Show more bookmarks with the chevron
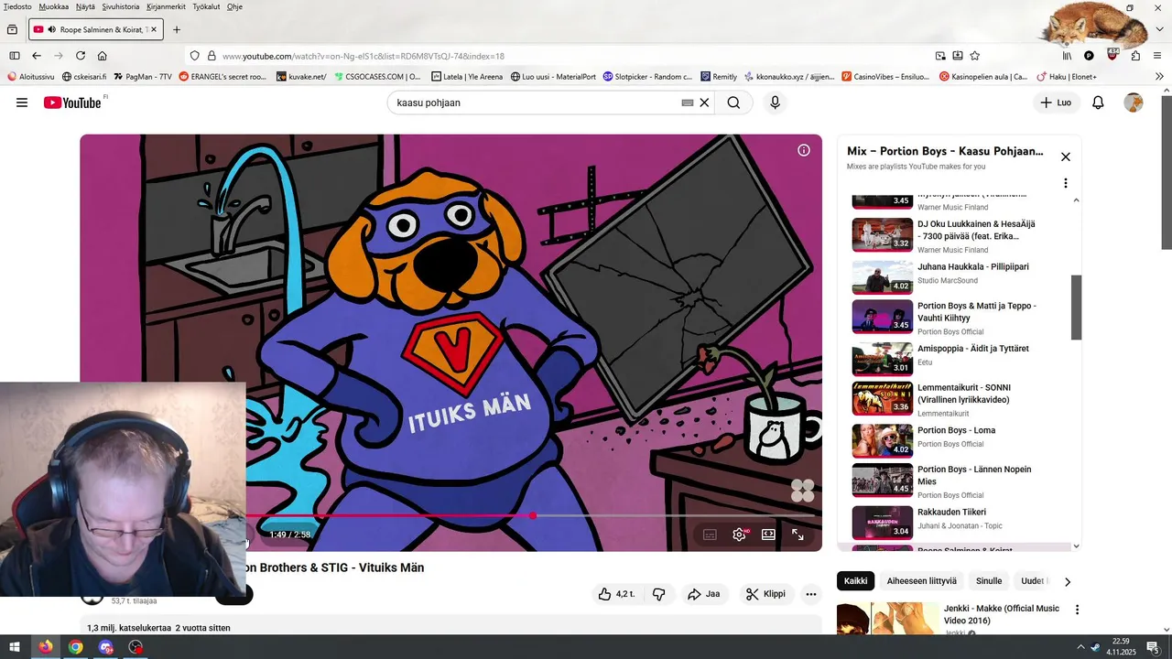This screenshot has height=659, width=1172. (1160, 77)
